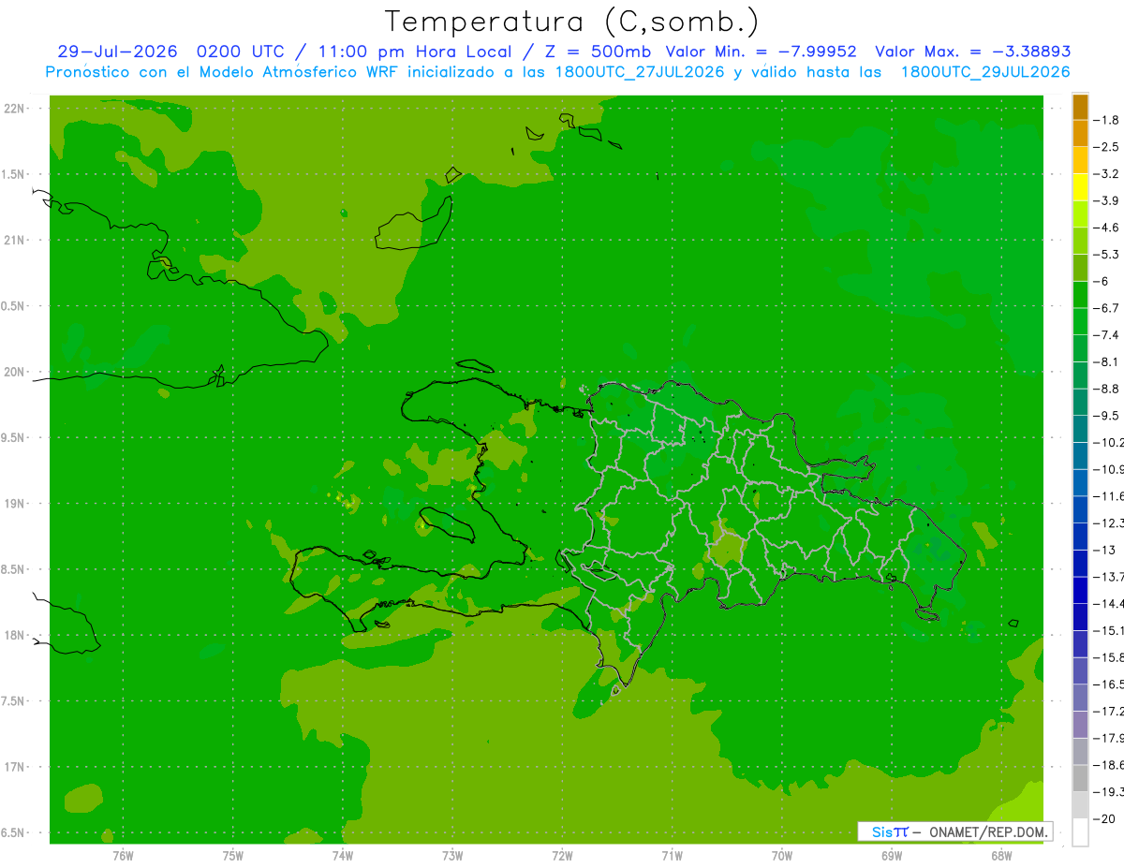Click the '21N' latitude label
The image size is (1124, 868).
(15, 240)
